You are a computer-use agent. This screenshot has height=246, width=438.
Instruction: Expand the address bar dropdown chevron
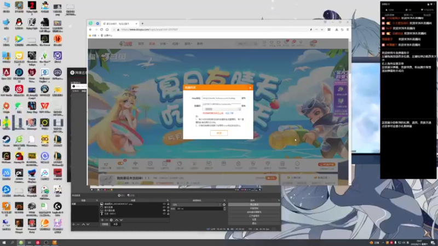322,30
